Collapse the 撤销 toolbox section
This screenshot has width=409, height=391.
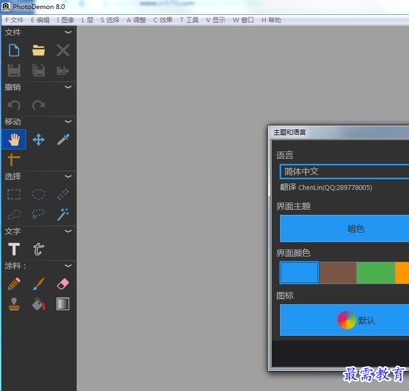click(x=68, y=87)
